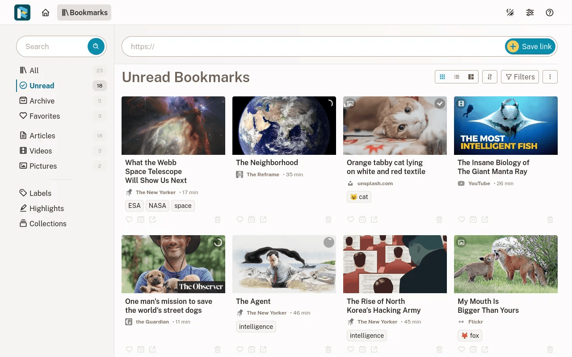Open the home page icon

pos(46,12)
